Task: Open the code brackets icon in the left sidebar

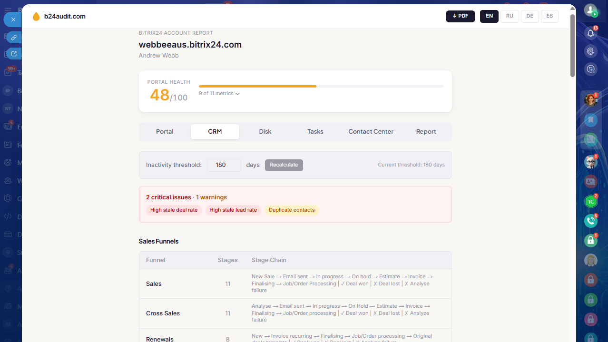Action: point(8,216)
